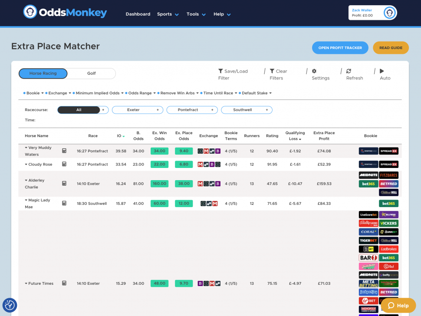Select the All racecourse pill
This screenshot has height=316, width=421.
(79, 110)
